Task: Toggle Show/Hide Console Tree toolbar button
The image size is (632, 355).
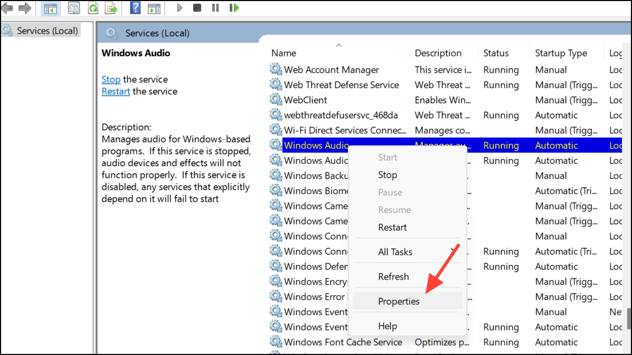Action: tap(50, 8)
